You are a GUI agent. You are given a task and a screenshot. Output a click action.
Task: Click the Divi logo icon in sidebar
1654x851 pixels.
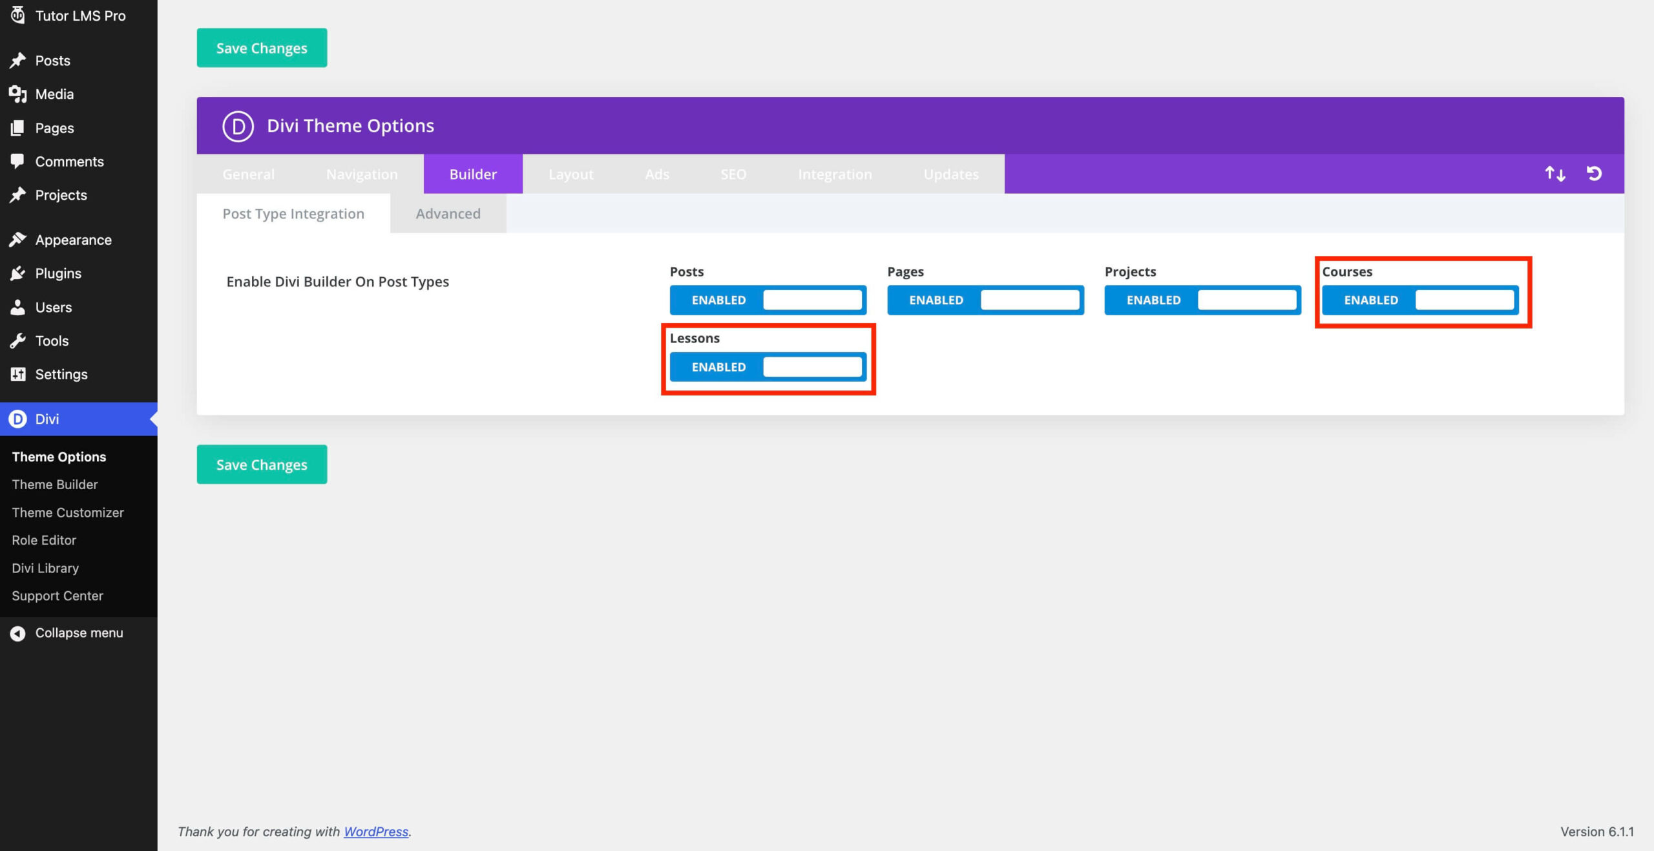[x=17, y=419]
